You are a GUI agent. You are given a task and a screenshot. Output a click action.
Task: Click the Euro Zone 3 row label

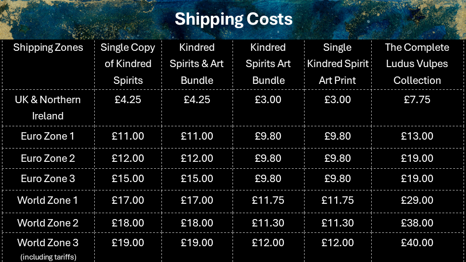(x=48, y=179)
